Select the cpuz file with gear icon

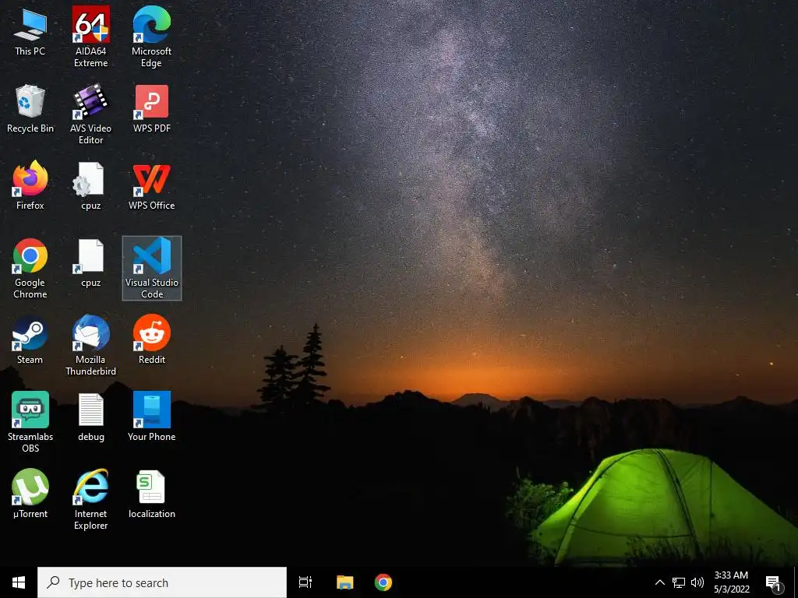click(90, 186)
